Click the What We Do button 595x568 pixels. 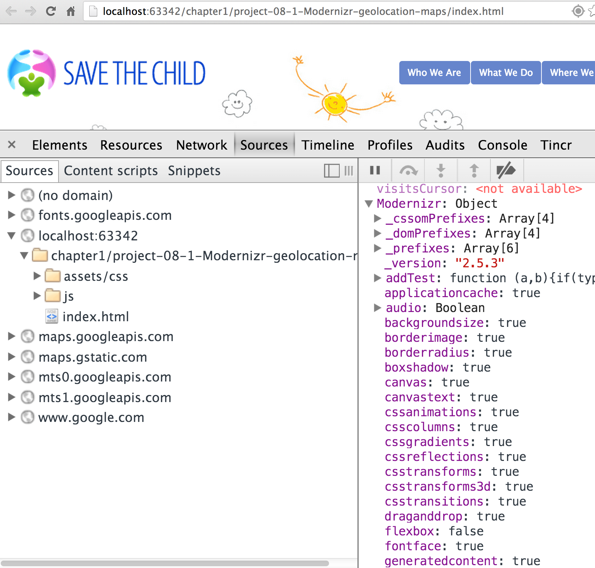pyautogui.click(x=506, y=73)
